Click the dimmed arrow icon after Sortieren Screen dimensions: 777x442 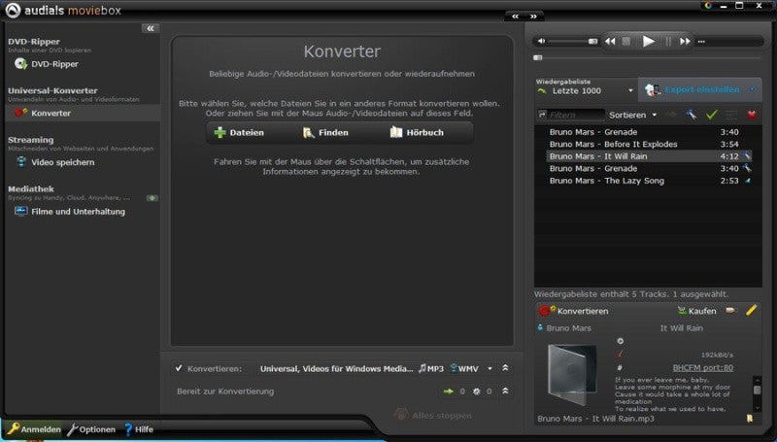pos(671,115)
